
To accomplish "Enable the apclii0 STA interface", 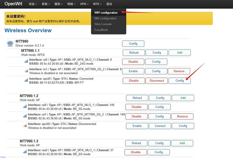I will 137,126.
